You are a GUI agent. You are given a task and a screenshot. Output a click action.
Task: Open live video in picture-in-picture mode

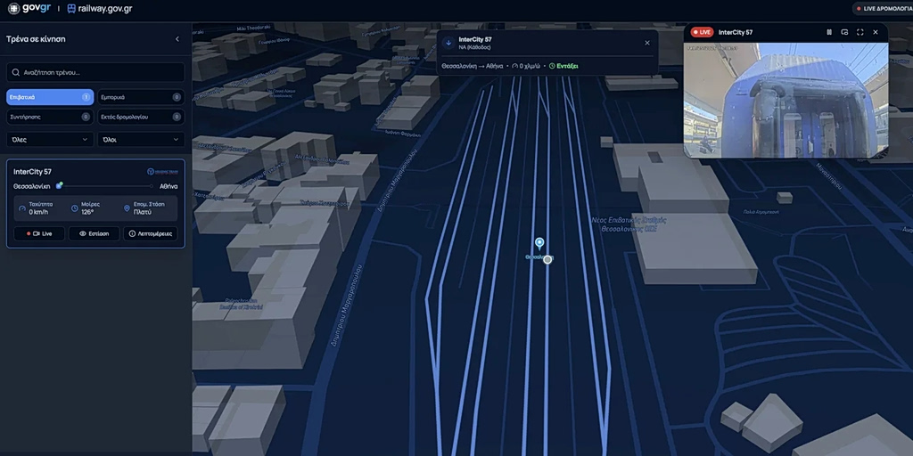tap(844, 32)
